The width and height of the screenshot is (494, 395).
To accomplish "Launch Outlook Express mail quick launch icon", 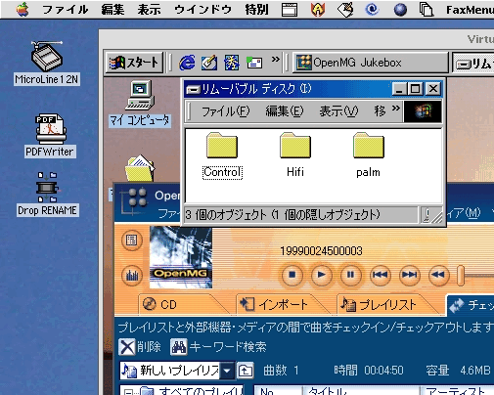I will 254,63.
